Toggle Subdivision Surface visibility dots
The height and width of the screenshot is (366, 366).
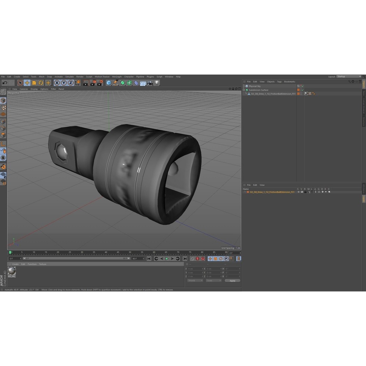301,90
